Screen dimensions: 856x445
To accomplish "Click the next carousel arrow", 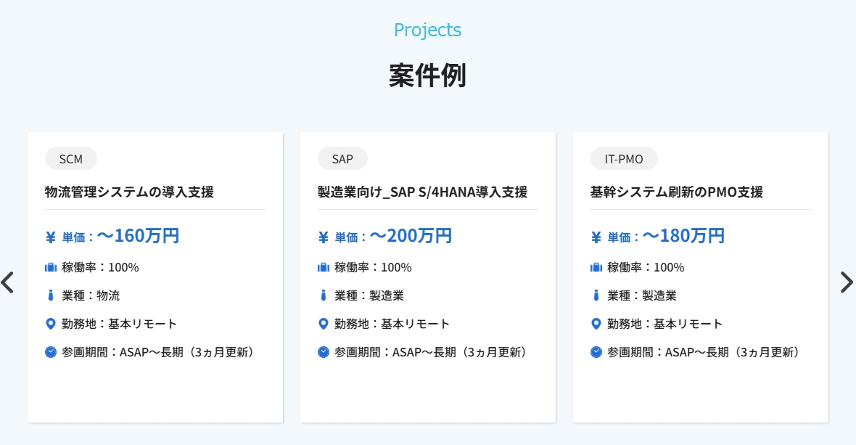I will click(846, 282).
